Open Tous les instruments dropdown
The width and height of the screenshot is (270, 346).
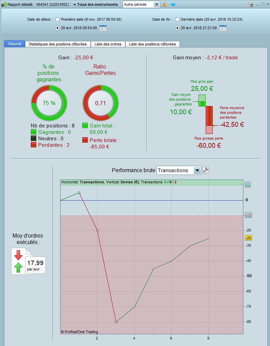point(95,4)
